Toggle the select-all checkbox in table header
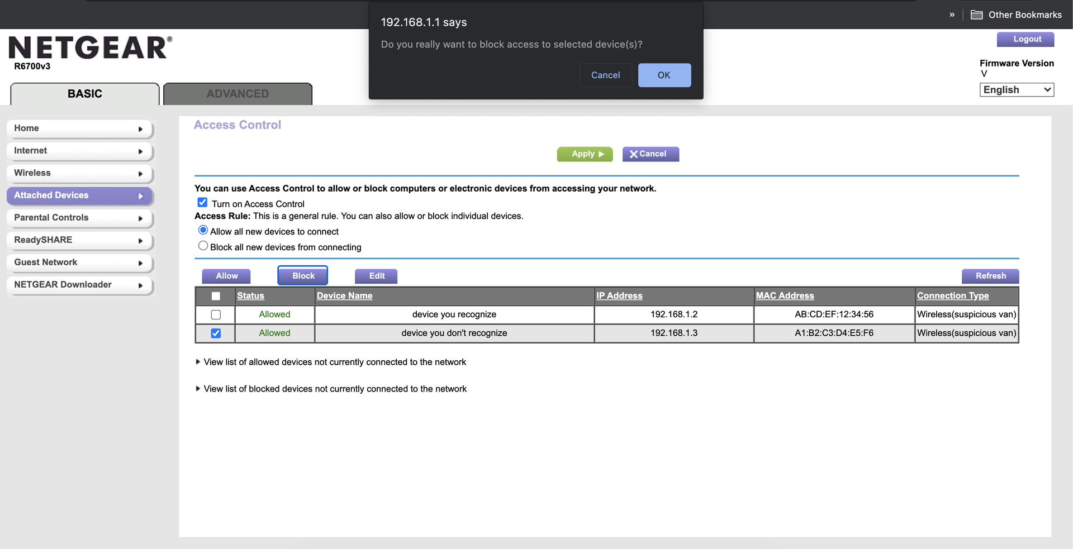 point(216,296)
